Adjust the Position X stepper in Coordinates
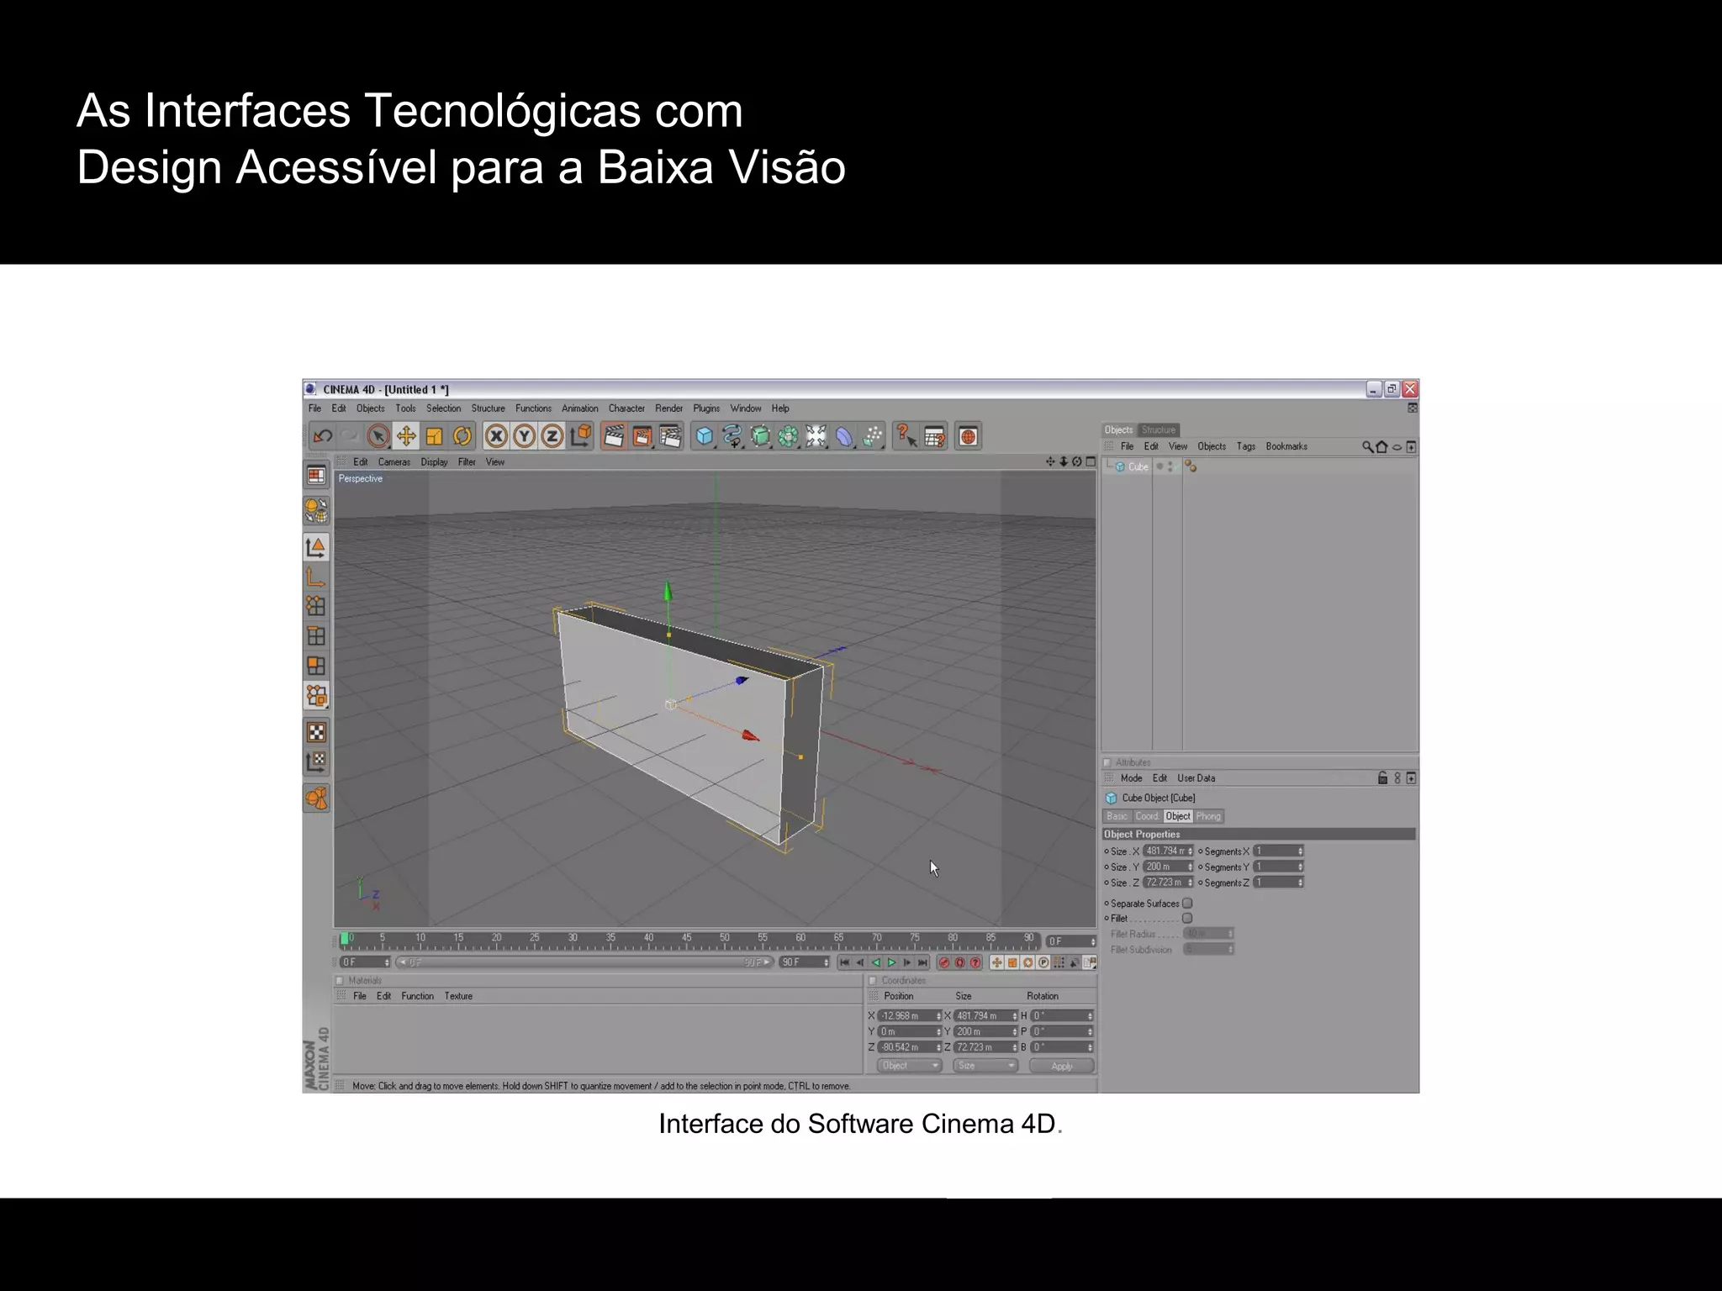The image size is (1722, 1291). (938, 1016)
